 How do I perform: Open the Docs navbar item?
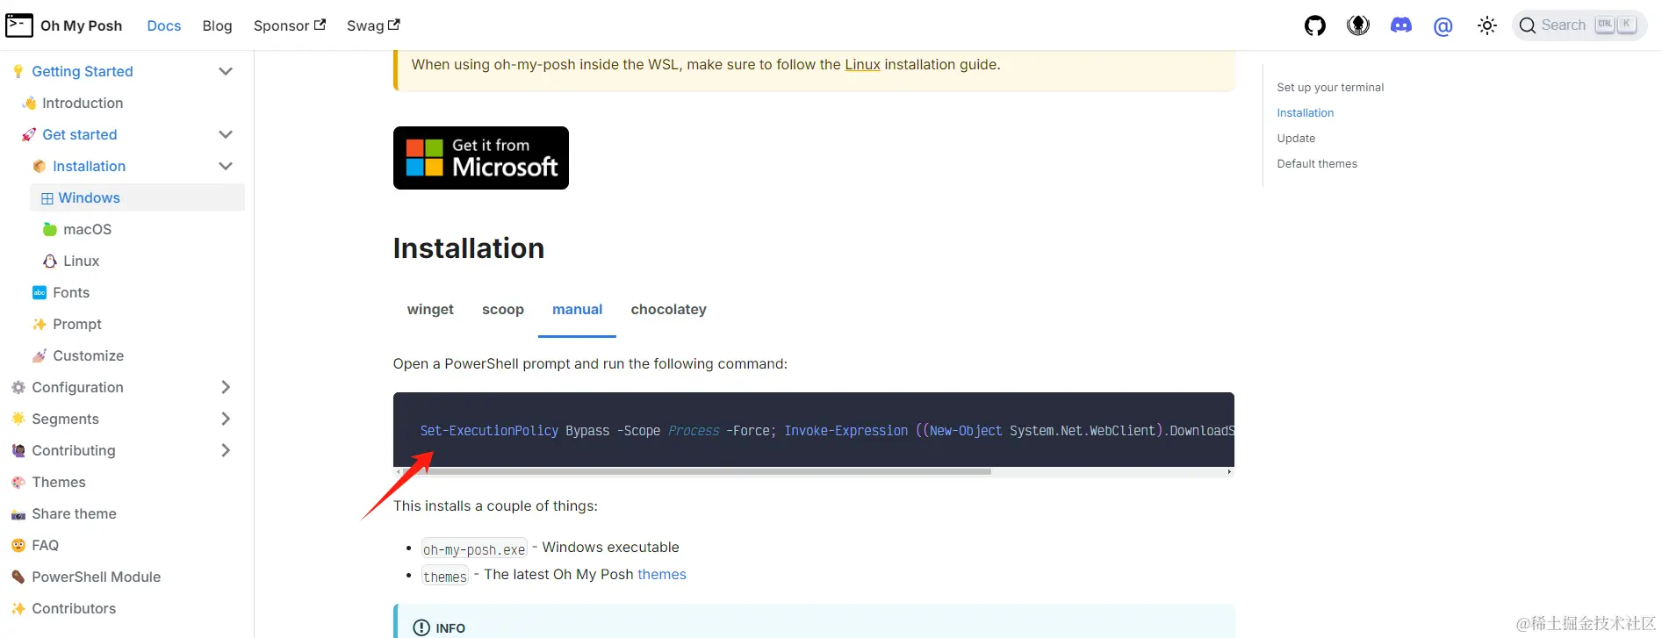164,25
